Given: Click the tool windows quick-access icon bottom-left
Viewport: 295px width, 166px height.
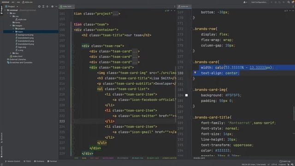Looking at the screenshot, I should [1, 164].
